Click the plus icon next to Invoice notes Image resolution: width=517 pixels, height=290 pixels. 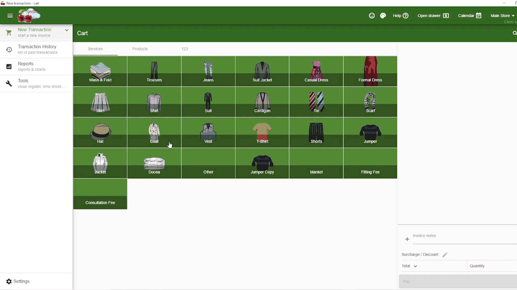[x=407, y=239]
